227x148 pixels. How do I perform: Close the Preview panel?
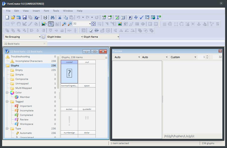click(220, 51)
